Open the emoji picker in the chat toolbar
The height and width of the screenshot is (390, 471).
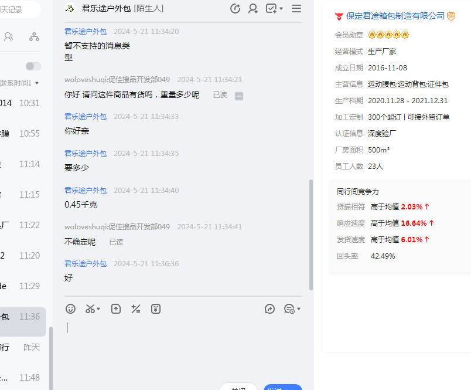(70, 308)
